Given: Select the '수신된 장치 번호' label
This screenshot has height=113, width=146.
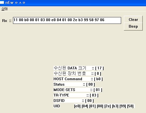Looking at the screenshot, I should coord(70,73).
